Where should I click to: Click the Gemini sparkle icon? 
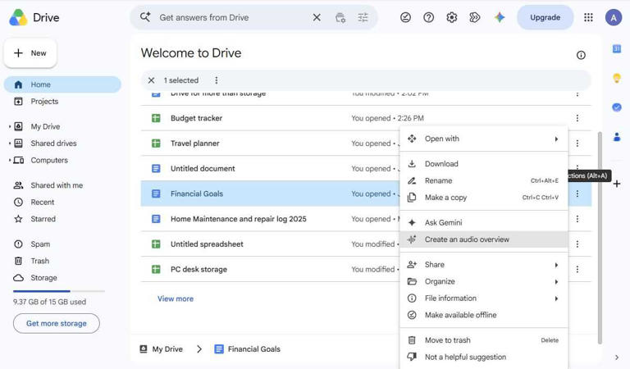[500, 17]
